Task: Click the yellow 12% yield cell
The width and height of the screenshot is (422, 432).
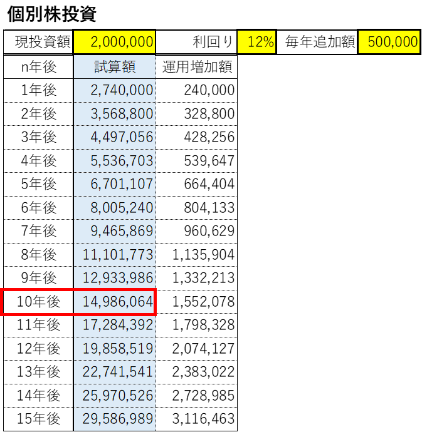Action: point(256,42)
